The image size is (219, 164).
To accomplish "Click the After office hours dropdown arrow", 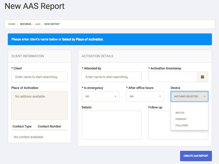I will point(160,96).
